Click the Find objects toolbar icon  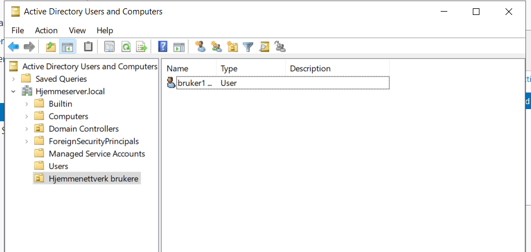pos(264,47)
